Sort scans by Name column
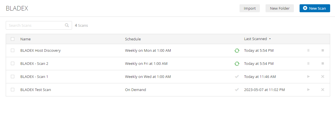 pos(25,39)
